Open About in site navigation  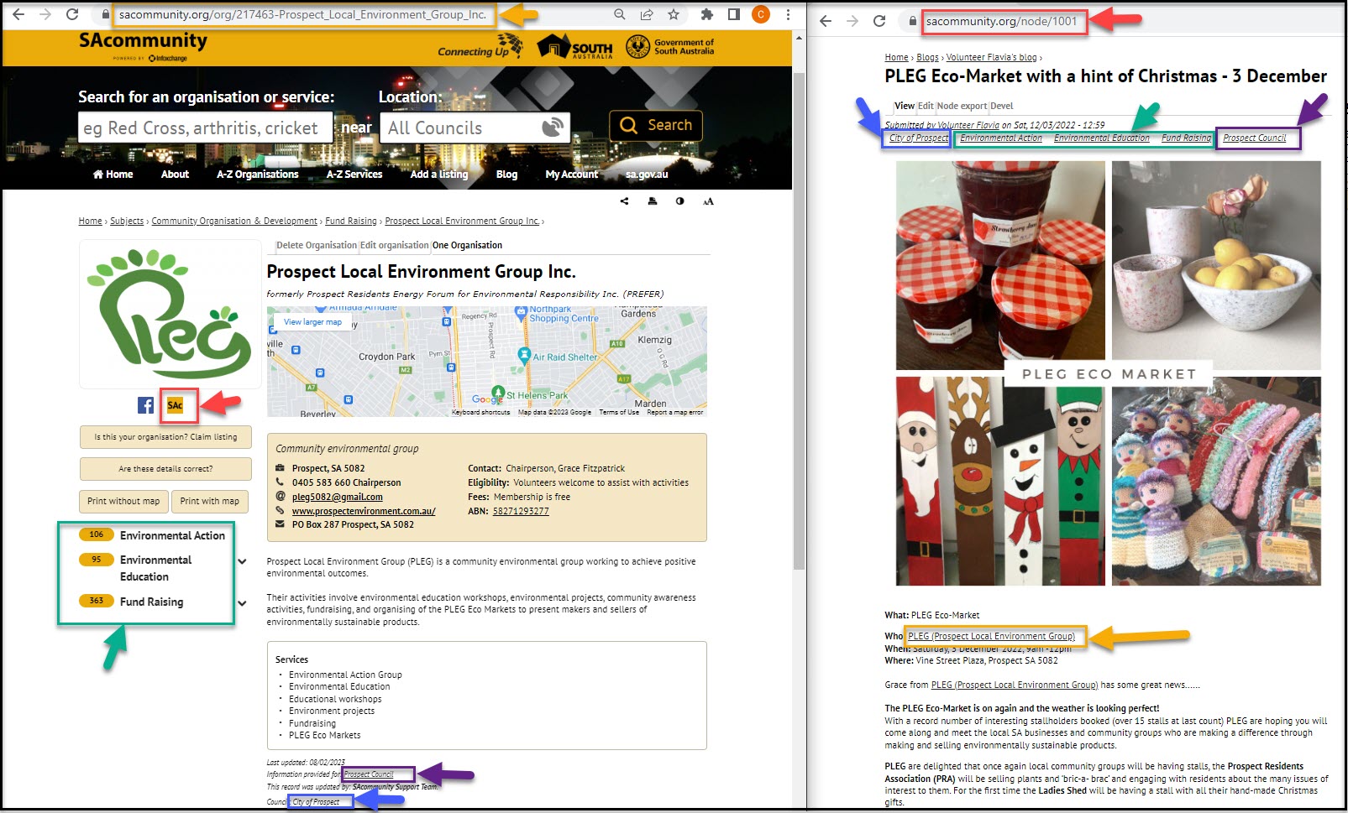tap(175, 175)
